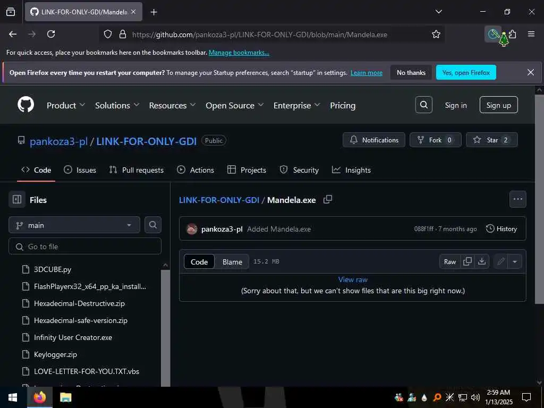Open commit History

(x=501, y=228)
